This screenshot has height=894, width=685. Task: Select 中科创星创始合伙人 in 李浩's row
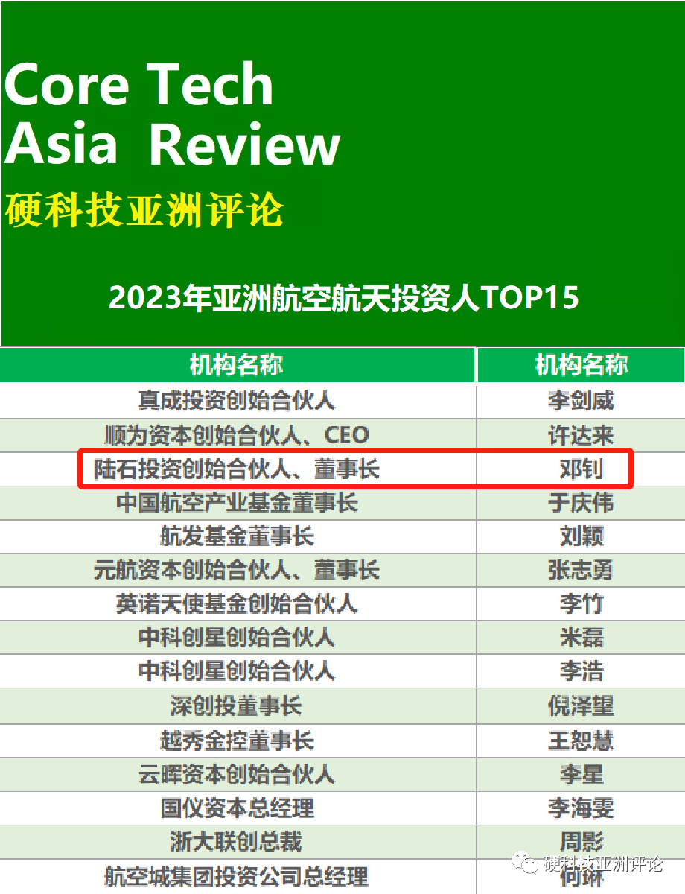tap(237, 671)
